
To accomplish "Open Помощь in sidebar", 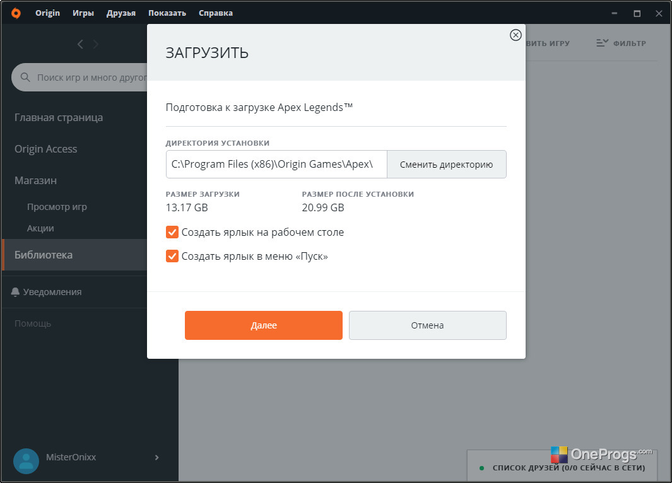I will point(33,323).
